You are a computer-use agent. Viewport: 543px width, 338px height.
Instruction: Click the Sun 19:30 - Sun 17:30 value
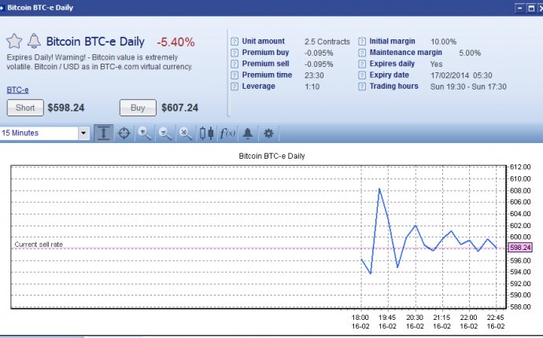(468, 86)
